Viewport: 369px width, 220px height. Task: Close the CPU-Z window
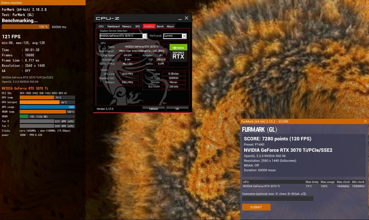click(x=186, y=18)
